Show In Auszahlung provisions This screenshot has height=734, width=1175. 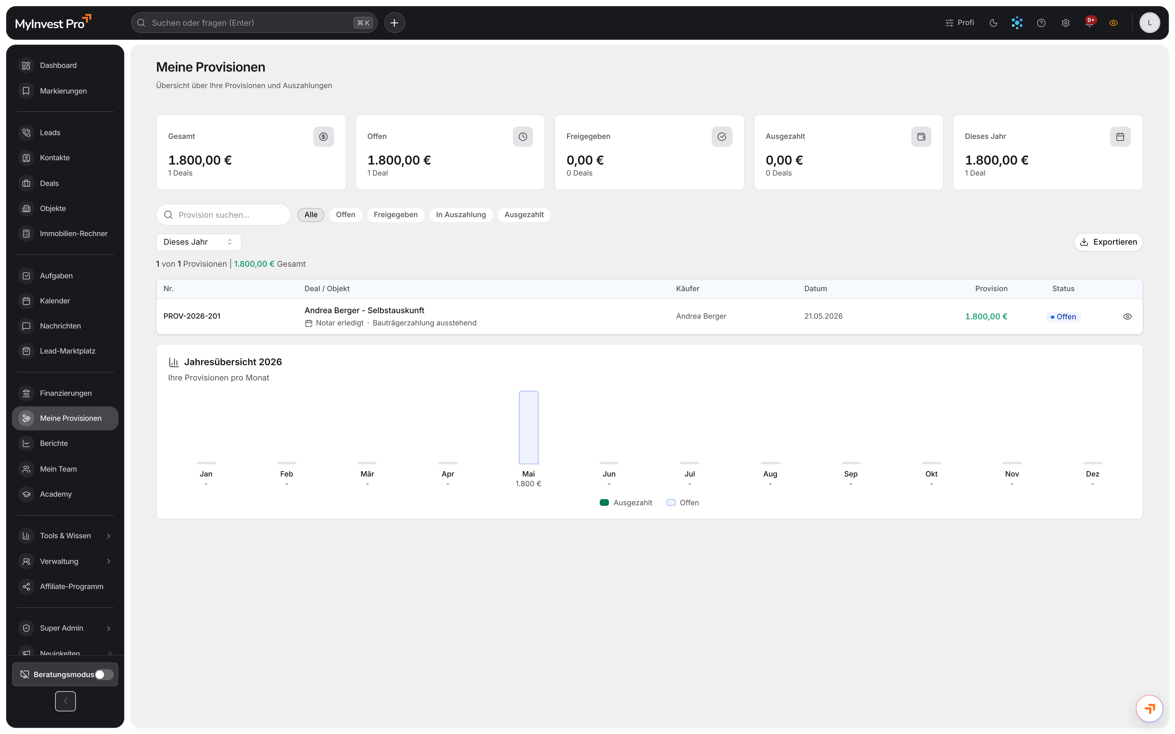click(461, 215)
